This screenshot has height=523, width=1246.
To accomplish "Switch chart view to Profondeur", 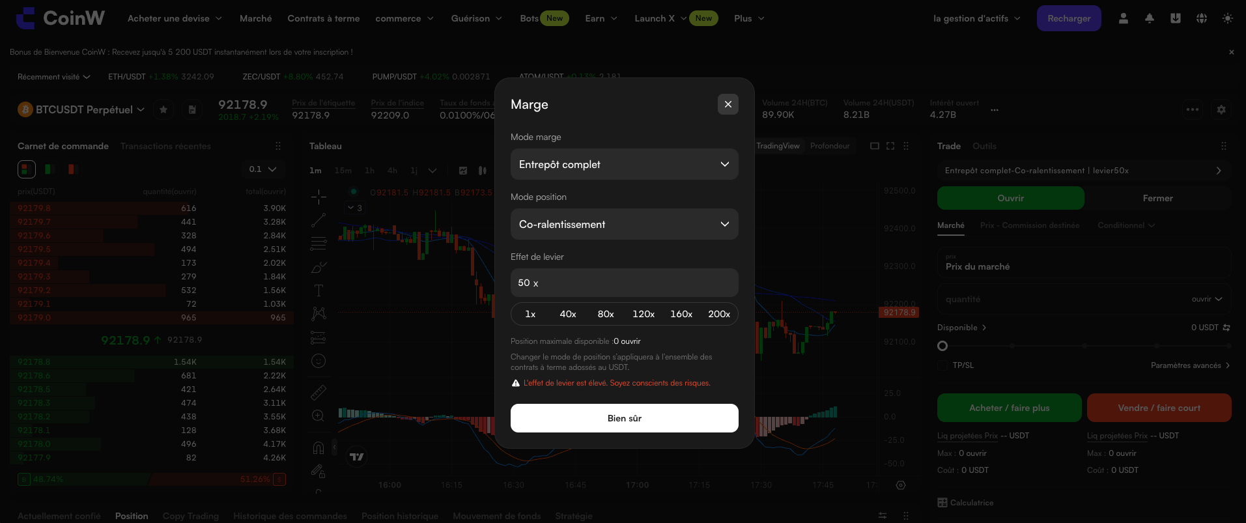I will 830,146.
